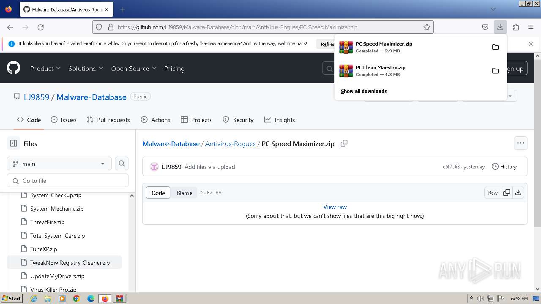
Task: Dismiss the Firefox refresh notification bar
Action: pos(531,43)
